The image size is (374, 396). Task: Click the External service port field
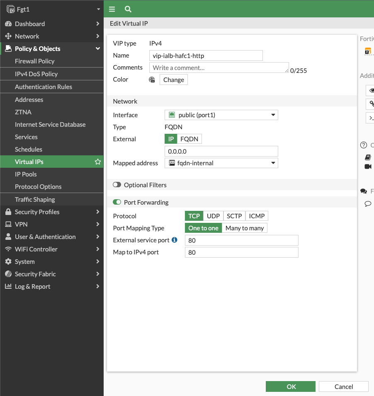241,240
